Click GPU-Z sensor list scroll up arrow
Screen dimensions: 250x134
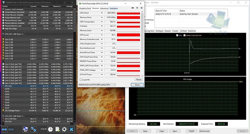pos(142,12)
